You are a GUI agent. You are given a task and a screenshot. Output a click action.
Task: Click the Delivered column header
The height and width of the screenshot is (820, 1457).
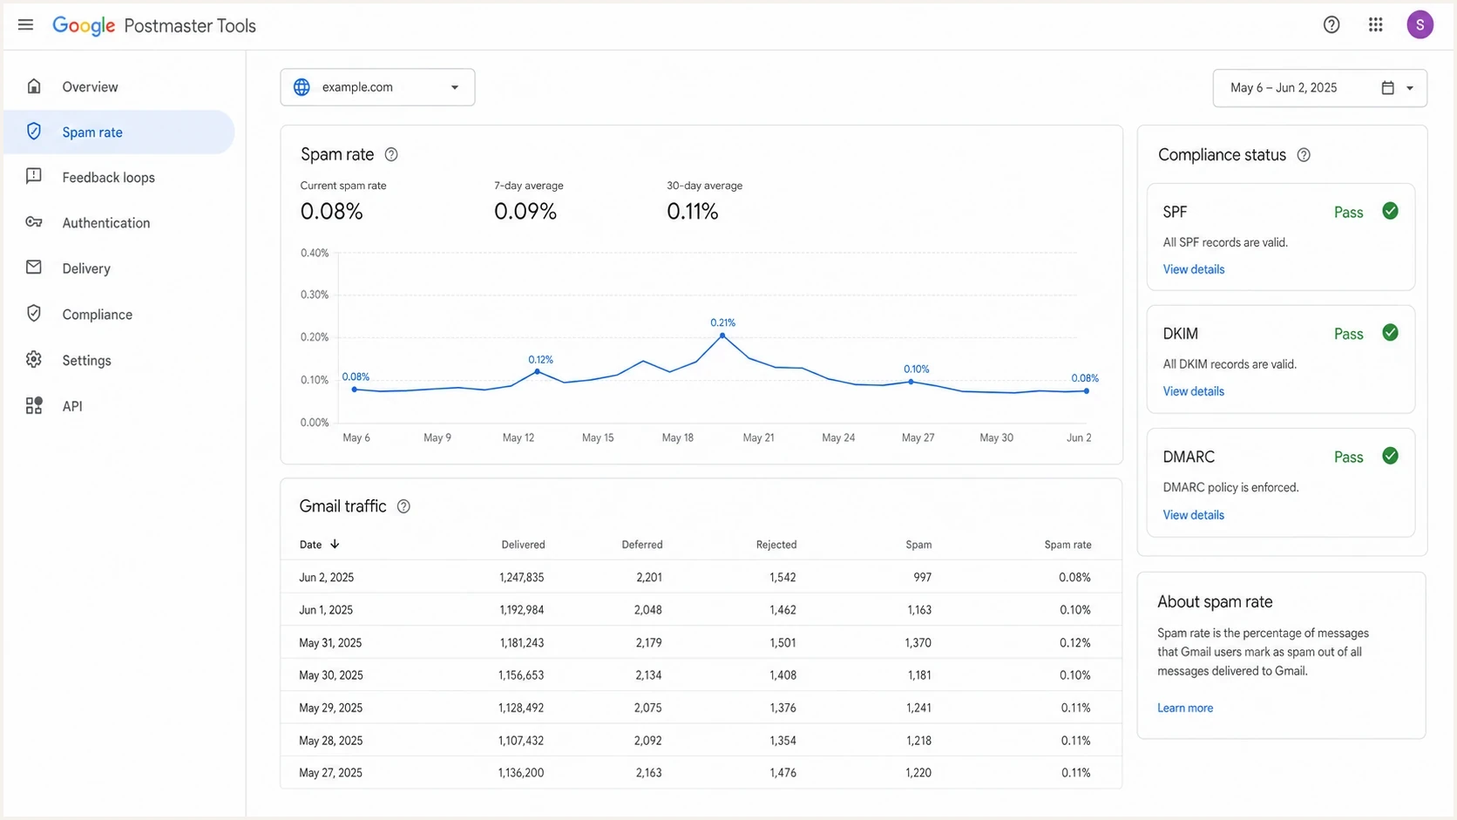pos(523,545)
